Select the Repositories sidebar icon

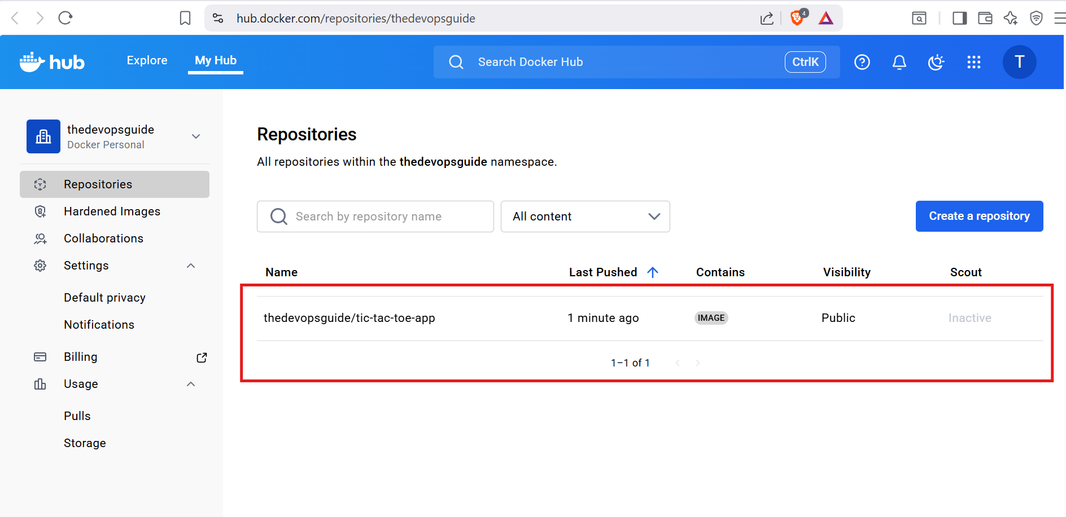coord(40,184)
